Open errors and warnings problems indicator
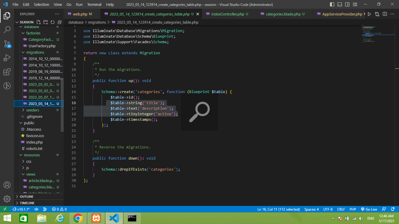Image resolution: width=399 pixels, height=224 pixels. pos(59,209)
